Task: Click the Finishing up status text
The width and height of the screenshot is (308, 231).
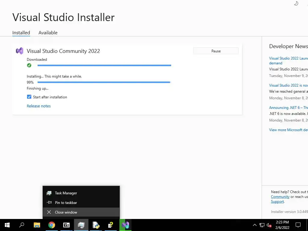Action: tap(38, 88)
